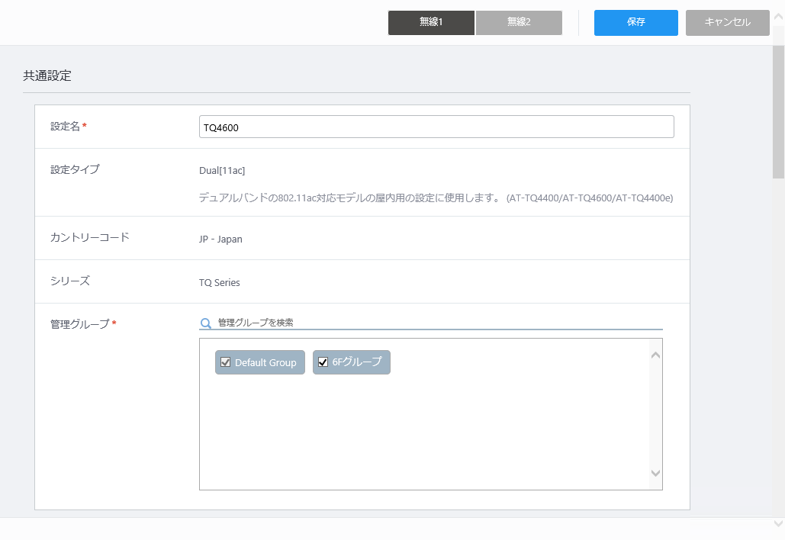This screenshot has width=785, height=540.
Task: Click the 設定名 field label
Action: coord(65,126)
